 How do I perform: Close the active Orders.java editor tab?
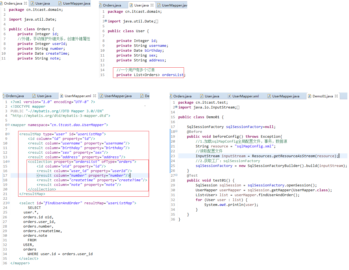[25, 4]
